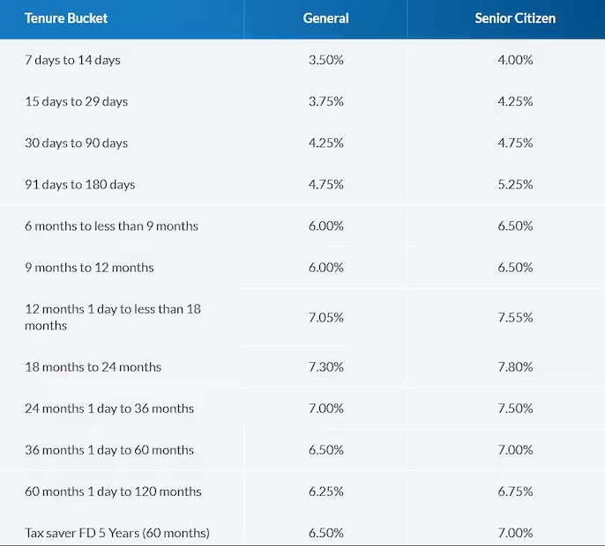Click the 3.50% General rate
Screen dimensions: 605x546
click(x=325, y=61)
